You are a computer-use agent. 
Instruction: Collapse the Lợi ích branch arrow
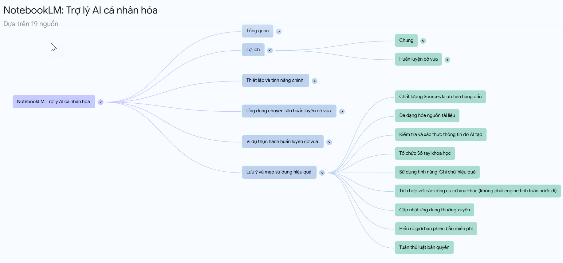click(270, 50)
